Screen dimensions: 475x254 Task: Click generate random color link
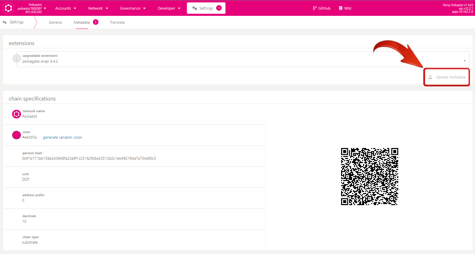63,137
